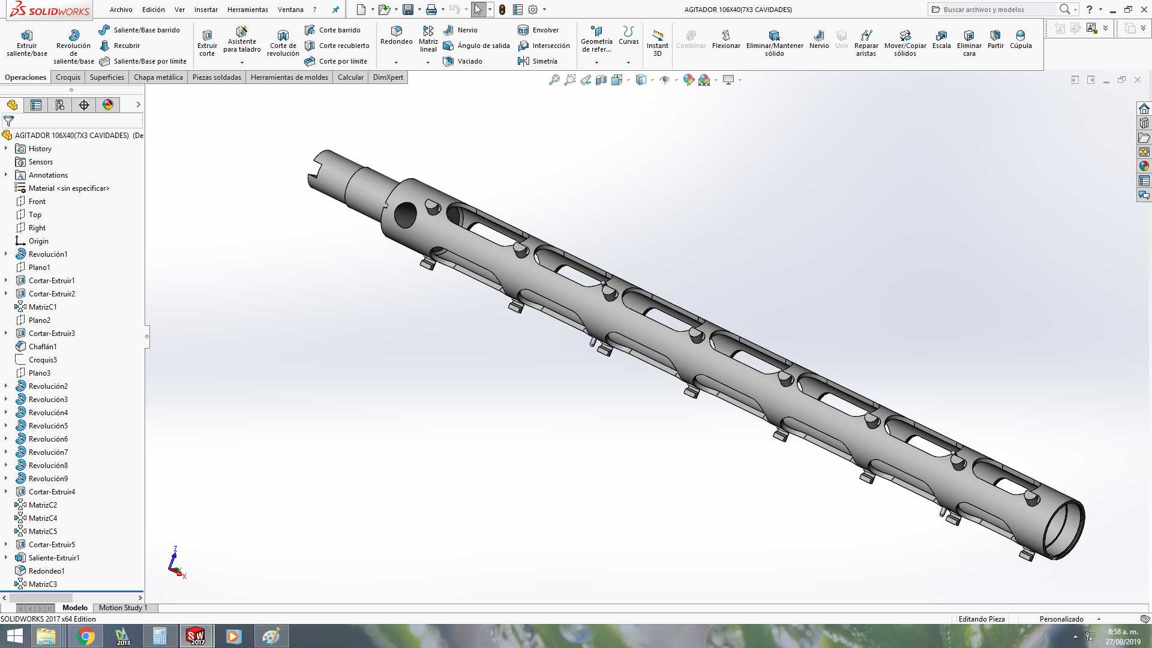
Task: Open Windows Start menu
Action: point(14,636)
